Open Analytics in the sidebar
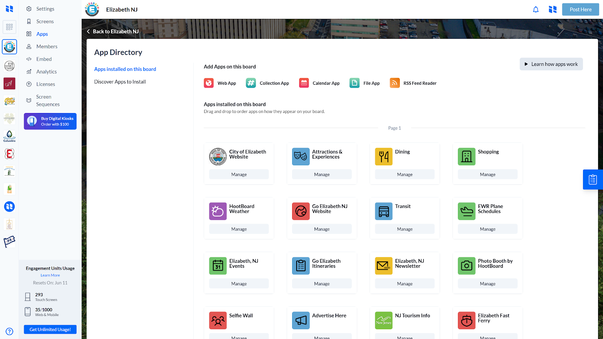603x339 pixels. pyautogui.click(x=41, y=72)
